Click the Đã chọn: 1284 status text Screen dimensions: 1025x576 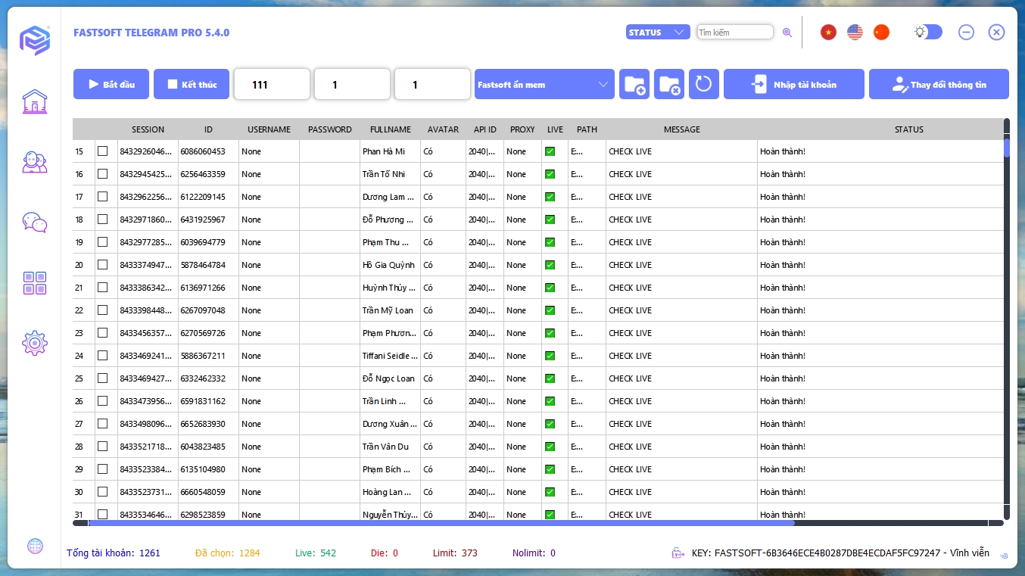pyautogui.click(x=227, y=553)
